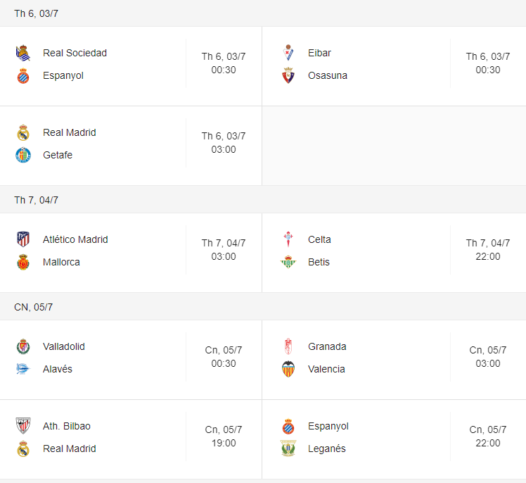Click the Th 7, 04/7 date header
The image size is (526, 483).
(x=37, y=200)
